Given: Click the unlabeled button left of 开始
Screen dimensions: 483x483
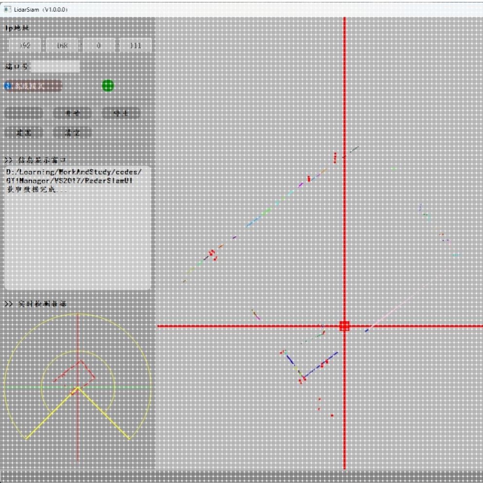Looking at the screenshot, I should coord(24,113).
